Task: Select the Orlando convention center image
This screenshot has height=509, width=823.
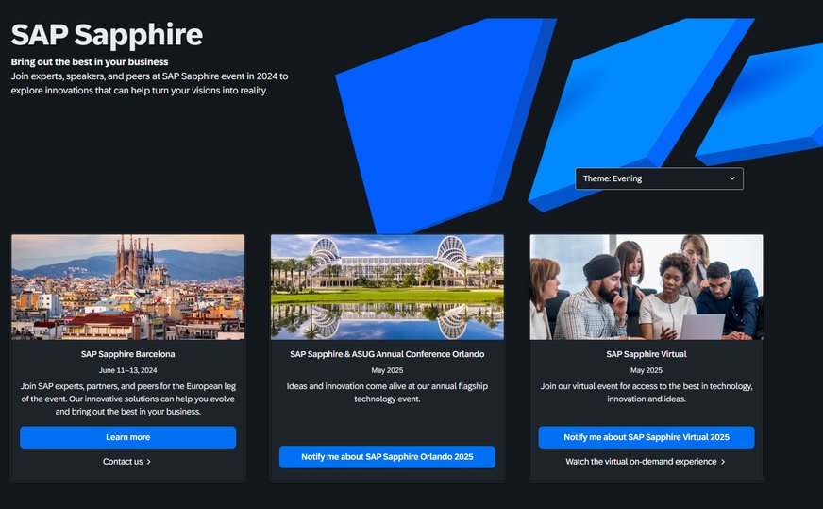Action: tap(387, 287)
